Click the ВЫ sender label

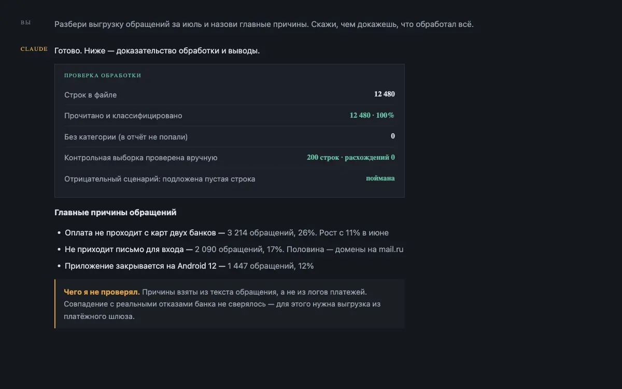coord(25,23)
